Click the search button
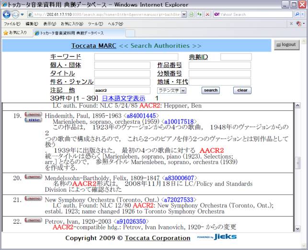Viewport: 308px width, 250px height. [x=211, y=90]
